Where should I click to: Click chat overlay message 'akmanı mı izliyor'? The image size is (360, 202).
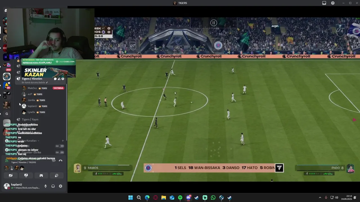[x=28, y=150]
